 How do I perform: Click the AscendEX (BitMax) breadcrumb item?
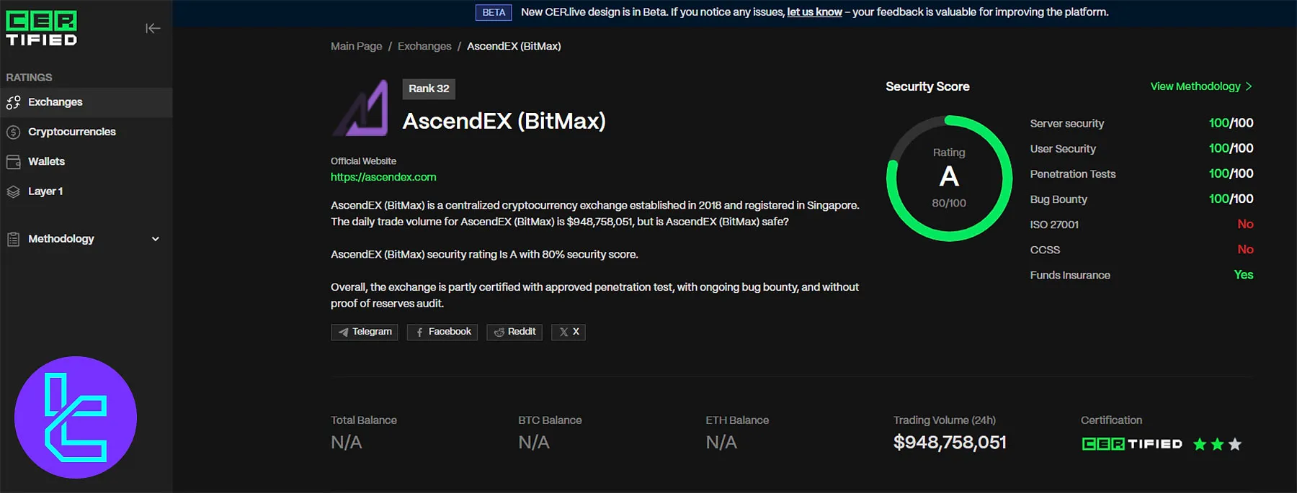pos(514,46)
